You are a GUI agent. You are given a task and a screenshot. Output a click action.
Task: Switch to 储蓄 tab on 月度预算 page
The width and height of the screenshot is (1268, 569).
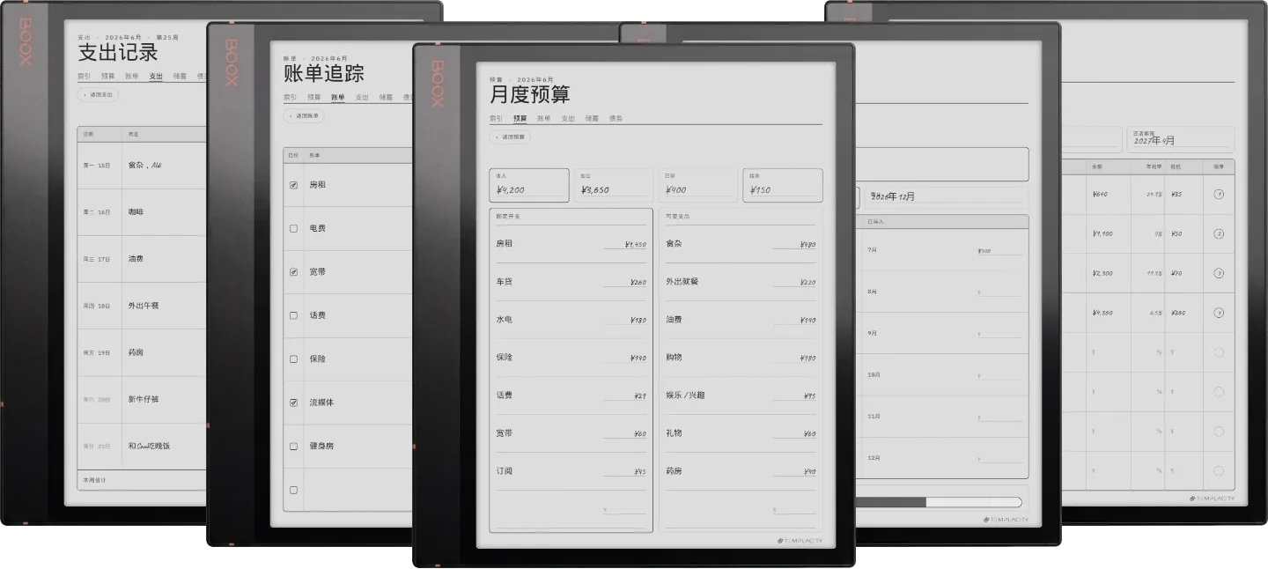coord(592,118)
